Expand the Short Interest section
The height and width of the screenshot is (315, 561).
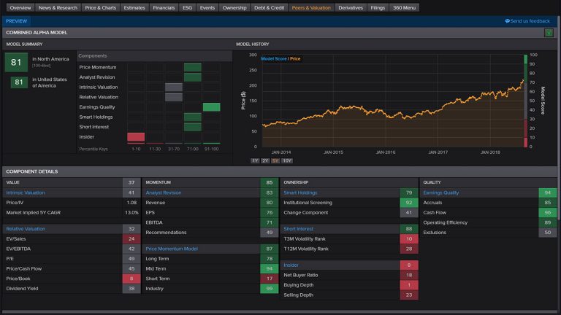click(299, 228)
